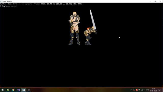163x92 pixels.
Task: Click the Vulkan Renderer title bar icon
Action: click(1, 1)
